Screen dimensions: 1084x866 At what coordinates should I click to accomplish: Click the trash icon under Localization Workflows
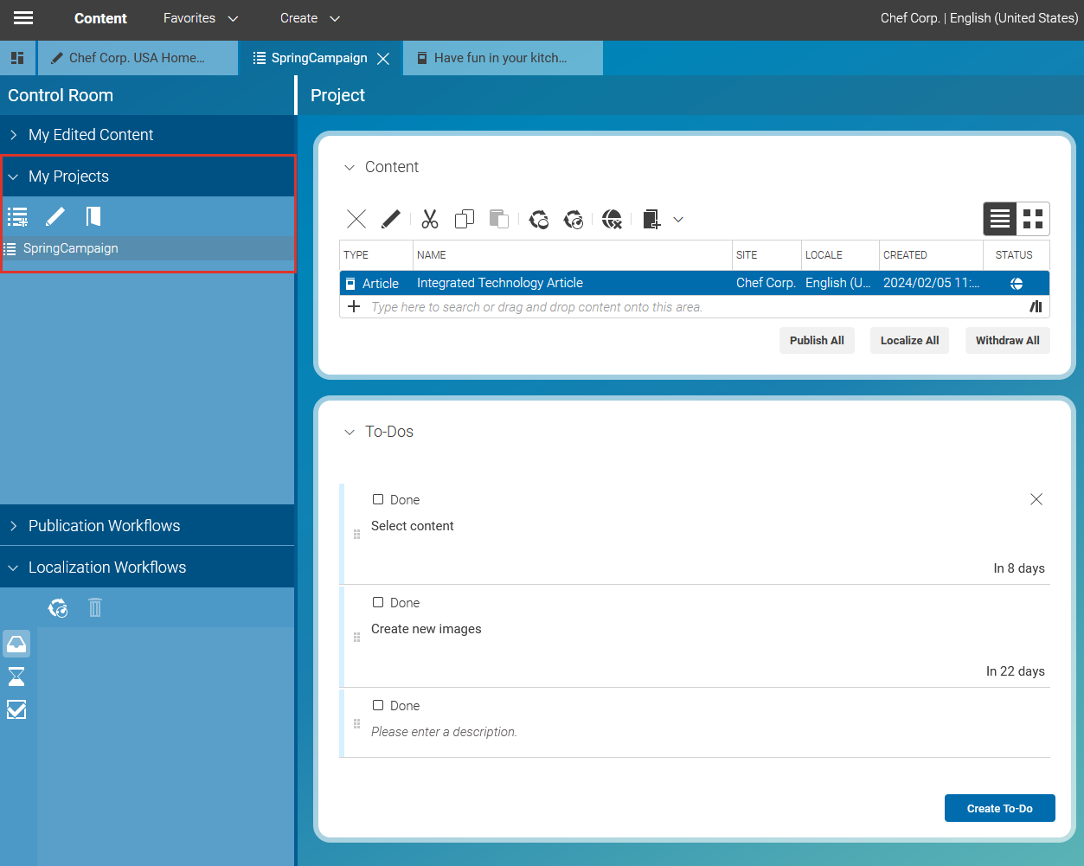(95, 607)
